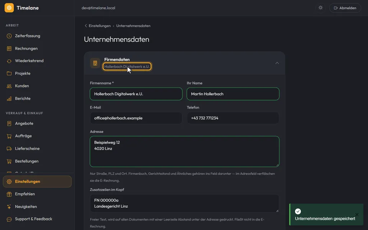Open Angebote in the sidebar
Image resolution: width=368 pixels, height=230 pixels.
point(37,123)
